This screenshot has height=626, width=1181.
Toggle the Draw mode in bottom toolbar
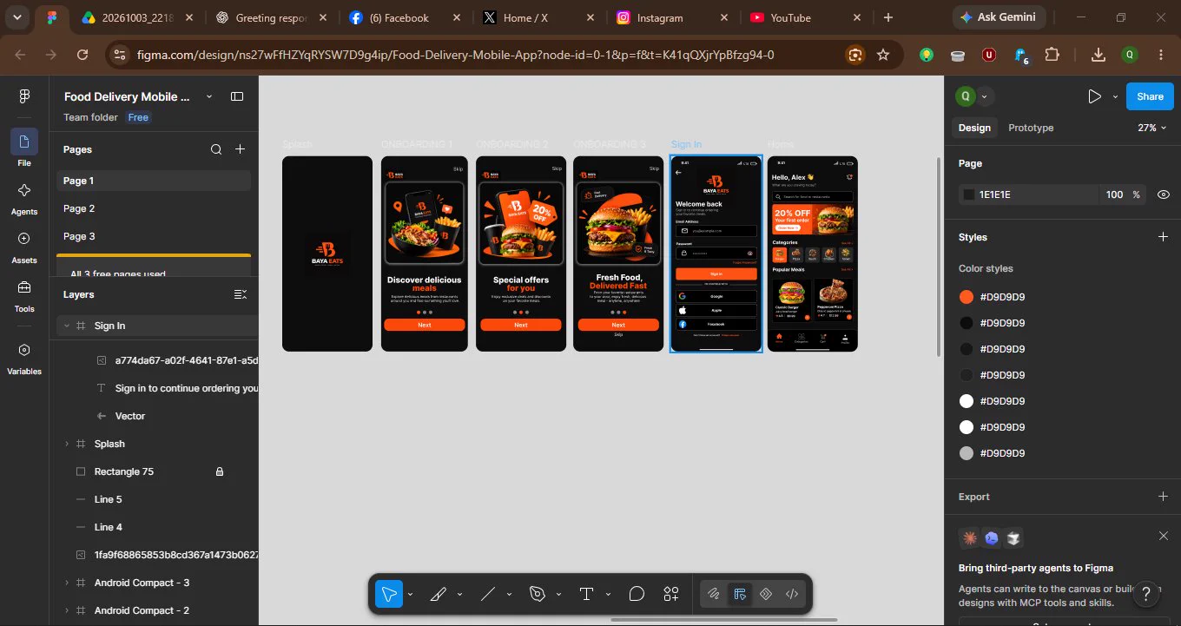coord(714,595)
